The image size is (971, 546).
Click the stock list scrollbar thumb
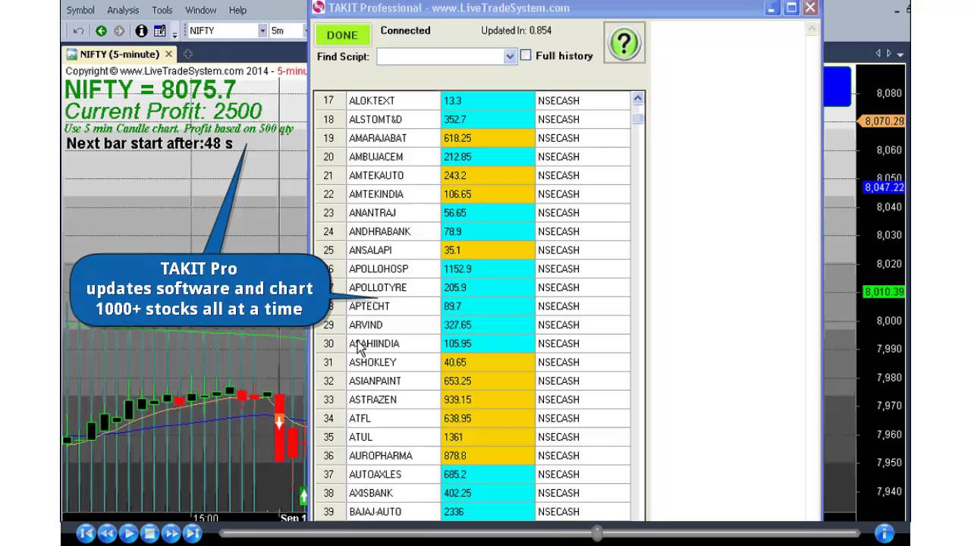click(x=638, y=118)
